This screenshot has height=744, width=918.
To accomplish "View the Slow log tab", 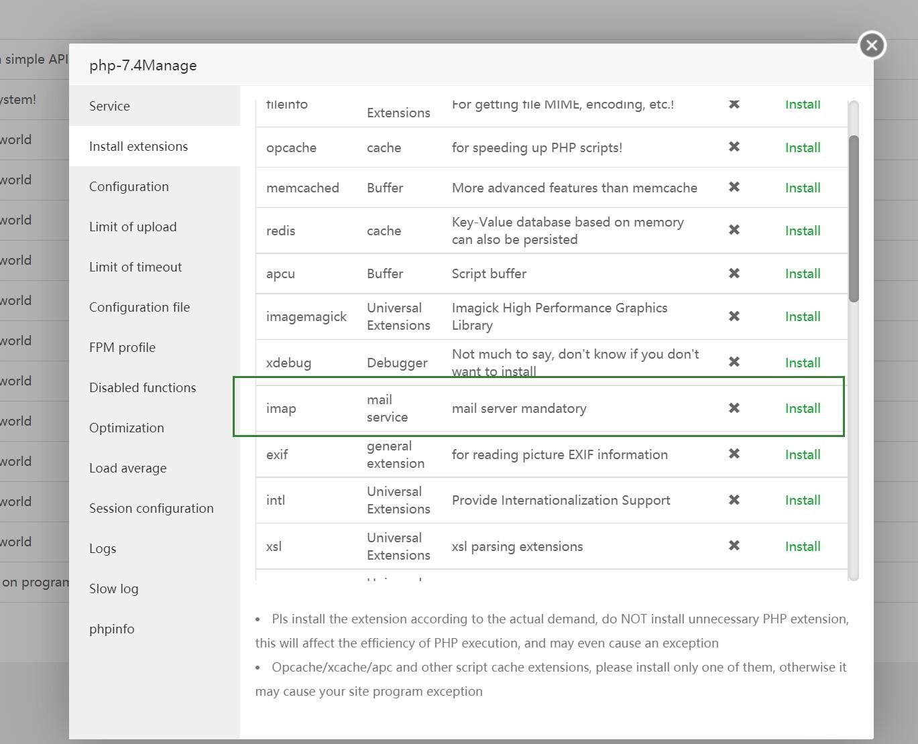I will pos(113,588).
